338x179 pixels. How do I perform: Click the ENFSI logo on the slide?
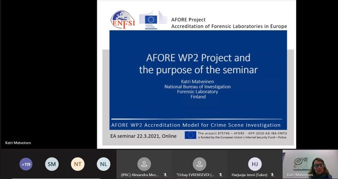click(x=123, y=20)
